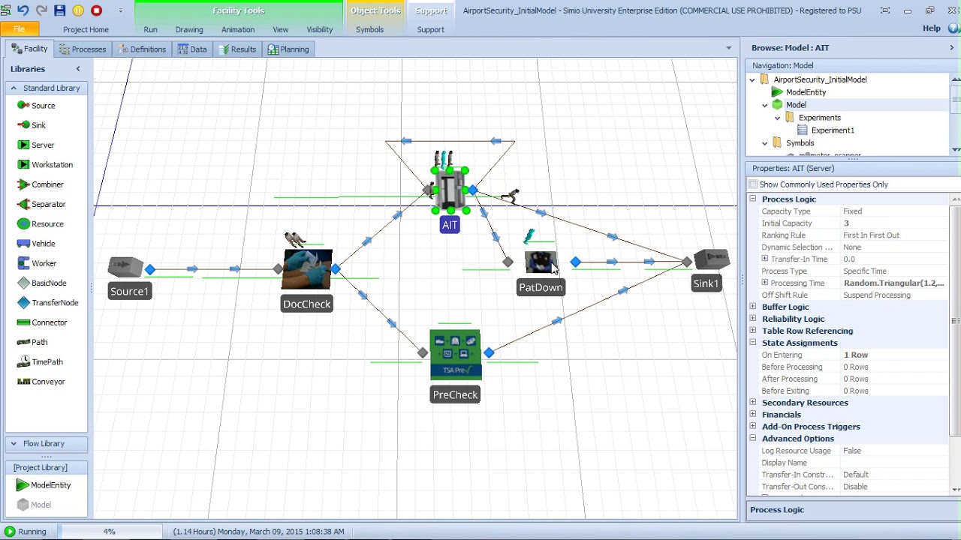The image size is (961, 540).
Task: Open the quick access toolbar customize arrow
Action: click(x=120, y=10)
